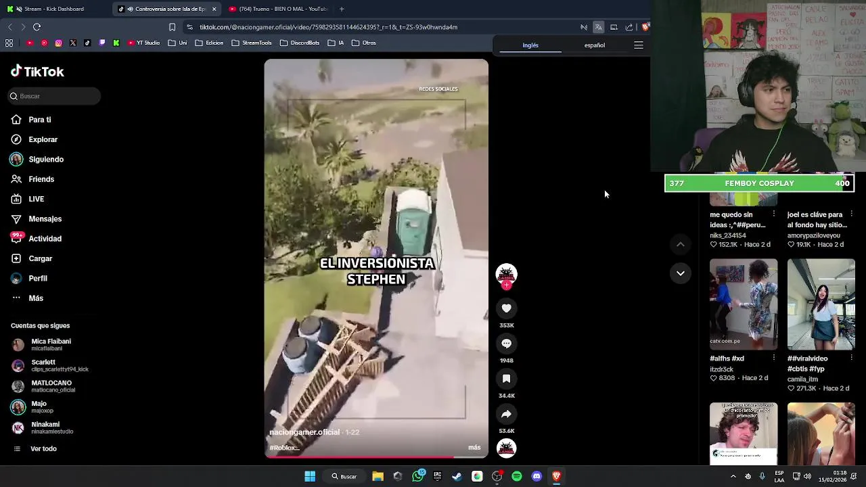Bookmark this page from the address bar
Viewport: 866px width, 487px height.
(172, 27)
